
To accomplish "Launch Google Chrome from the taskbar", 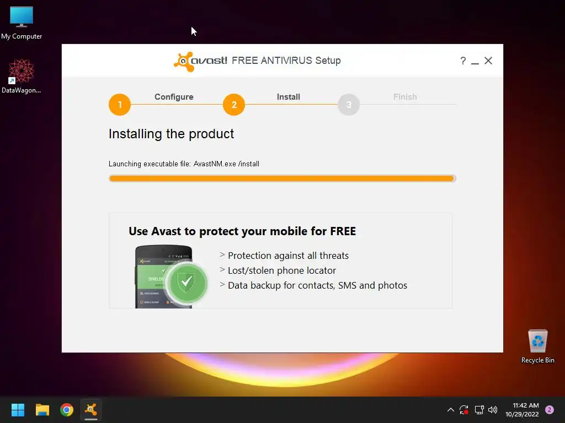I will (x=67, y=410).
